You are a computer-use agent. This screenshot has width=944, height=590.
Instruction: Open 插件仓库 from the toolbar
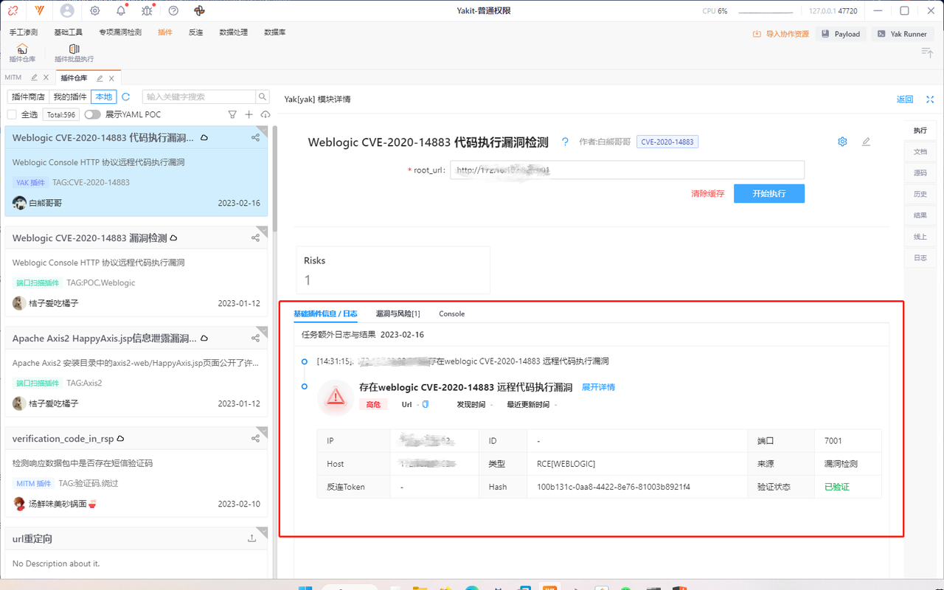pos(22,53)
